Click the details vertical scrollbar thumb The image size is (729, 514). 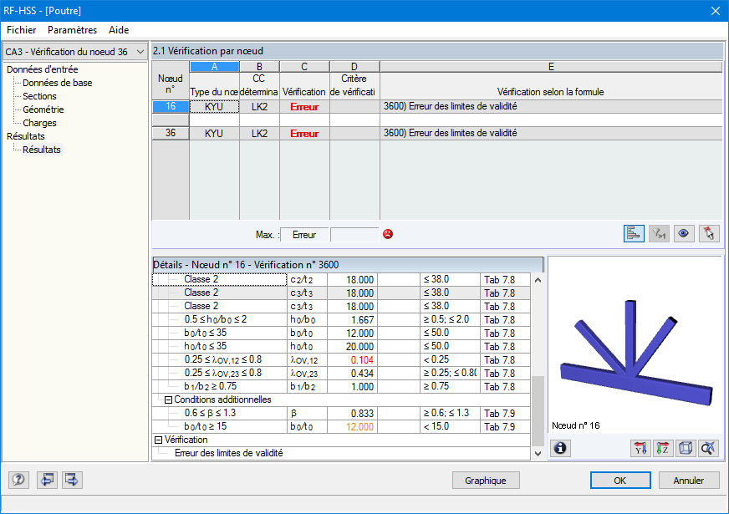(x=538, y=411)
